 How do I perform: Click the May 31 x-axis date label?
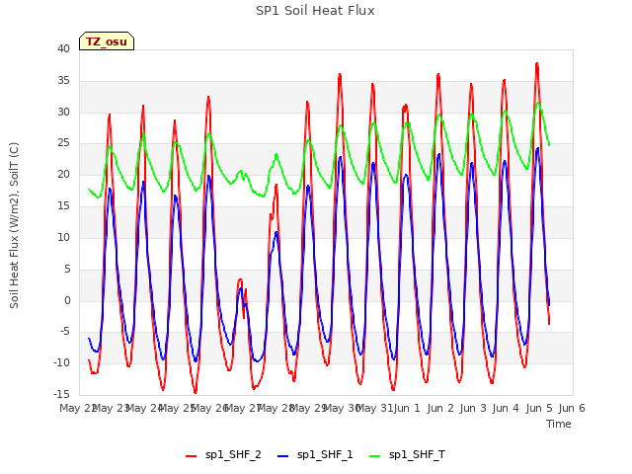point(374,408)
